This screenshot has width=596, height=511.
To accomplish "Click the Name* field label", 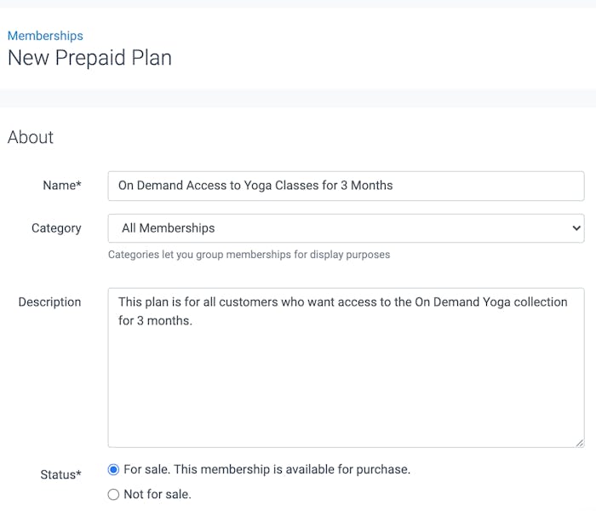I will 61,186.
